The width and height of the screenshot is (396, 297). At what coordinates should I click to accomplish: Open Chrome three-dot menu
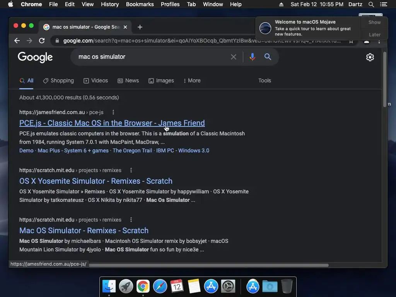point(379,42)
